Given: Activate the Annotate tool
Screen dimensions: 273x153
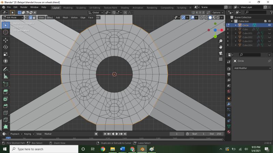Looking at the screenshot, I should coord(5,69).
